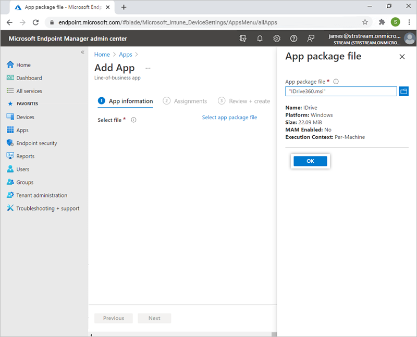Click the help question mark icon
This screenshot has height=337, width=417.
(x=294, y=38)
